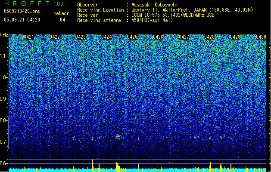Click the tallest yellow intensity spike
Viewport: 271px width, 172px height.
93,166
